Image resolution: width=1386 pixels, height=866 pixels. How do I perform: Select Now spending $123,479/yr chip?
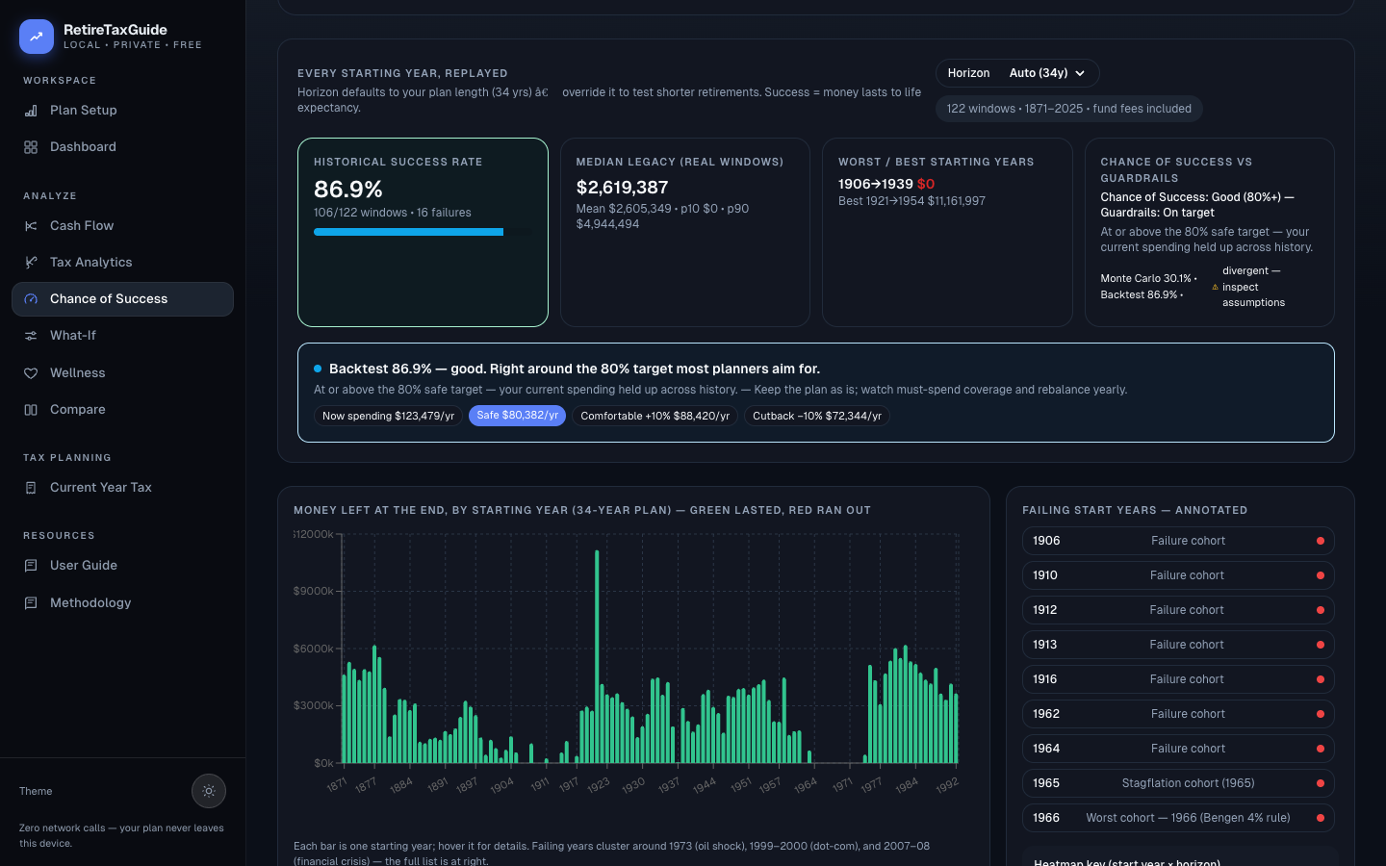click(x=388, y=416)
